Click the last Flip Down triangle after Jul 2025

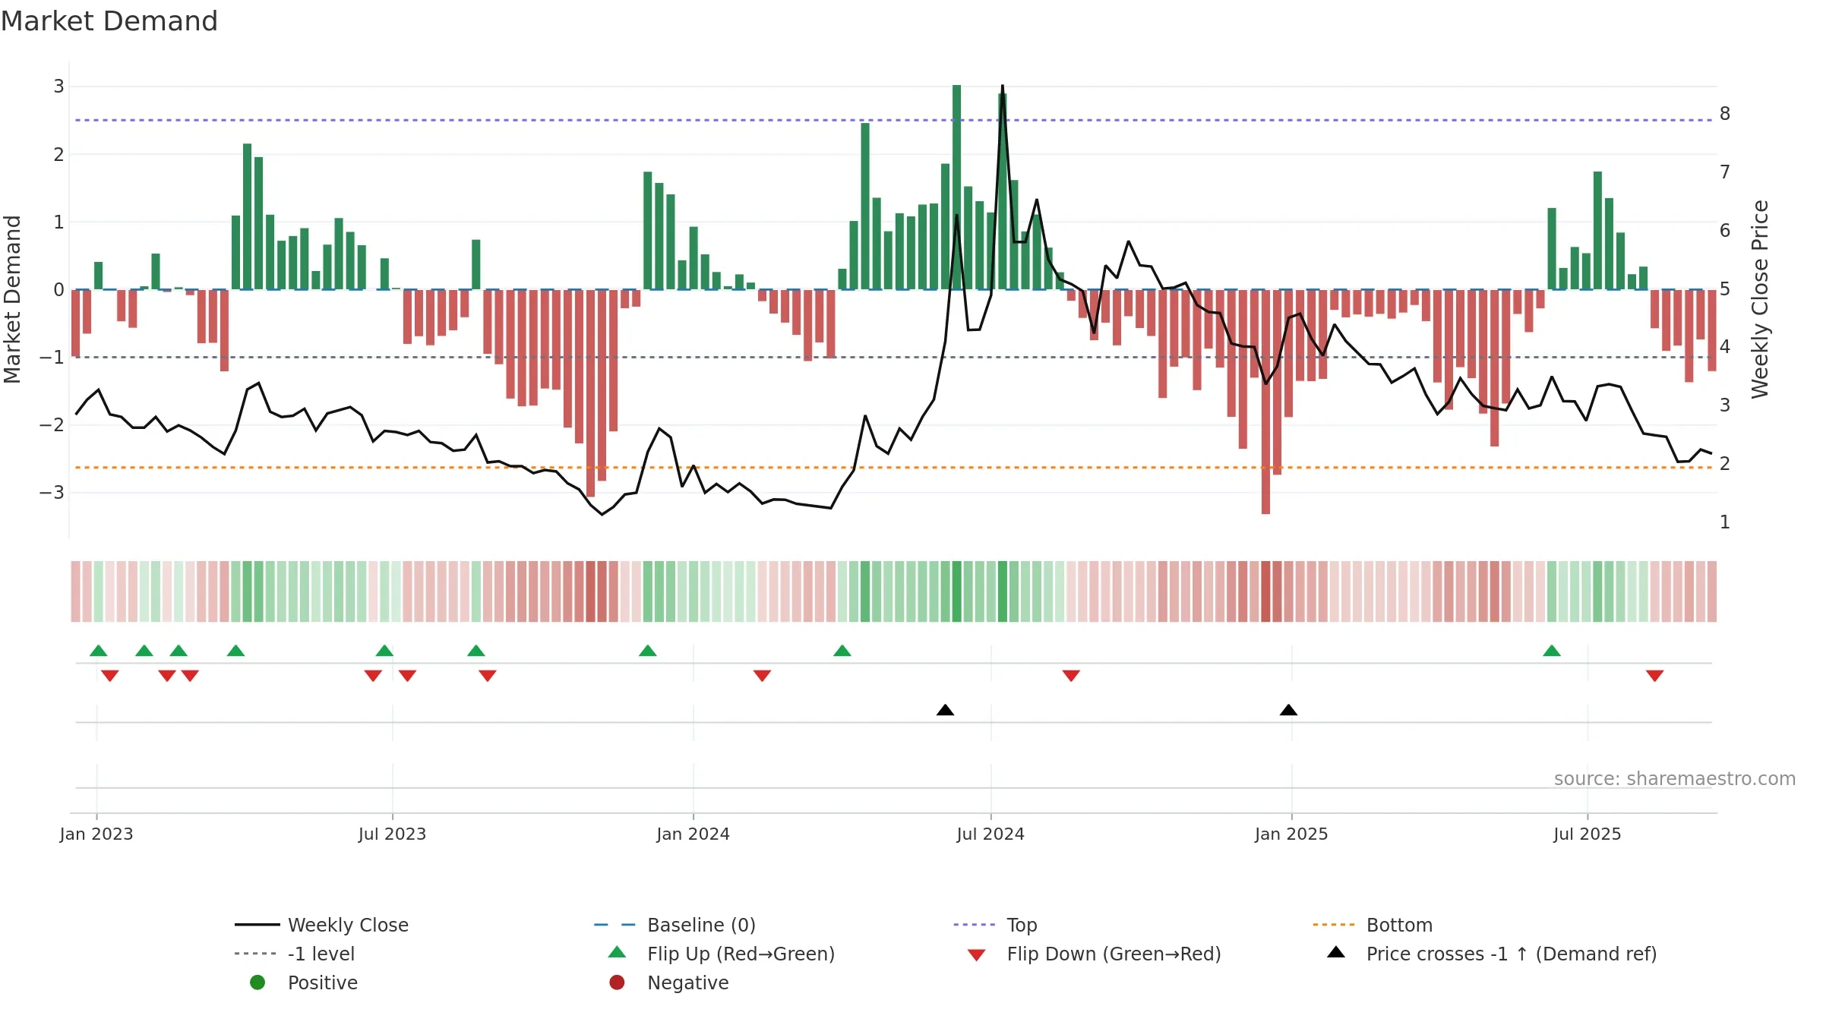[x=1655, y=676]
